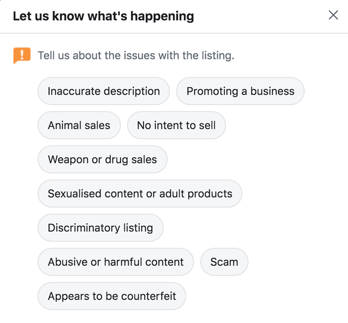Choose Sexualised content or adult products
The height and width of the screenshot is (323, 348).
pyautogui.click(x=140, y=194)
